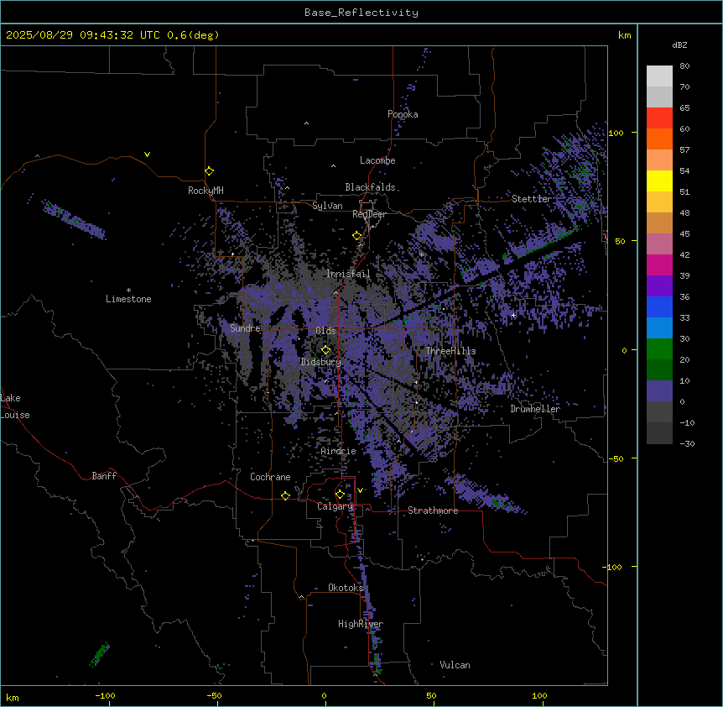This screenshot has width=723, height=707.
Task: Click the Sylvan label on the map
Action: pyautogui.click(x=327, y=206)
